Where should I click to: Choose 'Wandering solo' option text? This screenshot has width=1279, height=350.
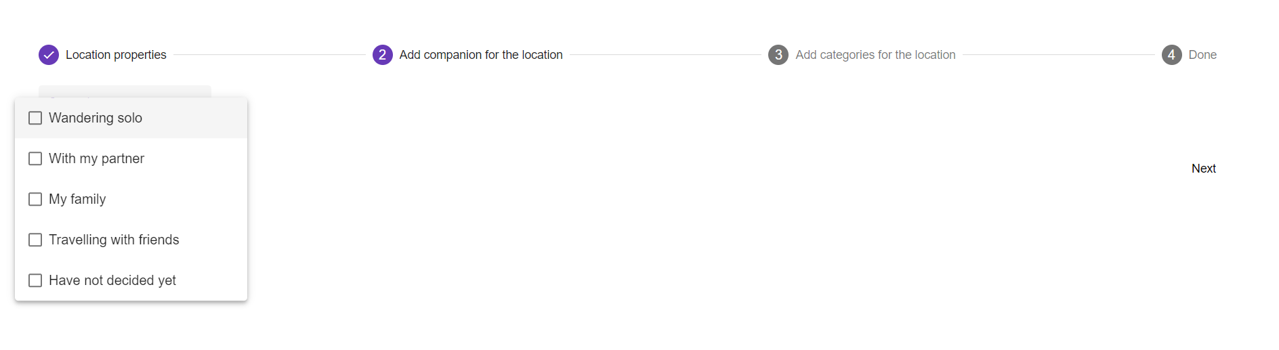[x=96, y=118]
